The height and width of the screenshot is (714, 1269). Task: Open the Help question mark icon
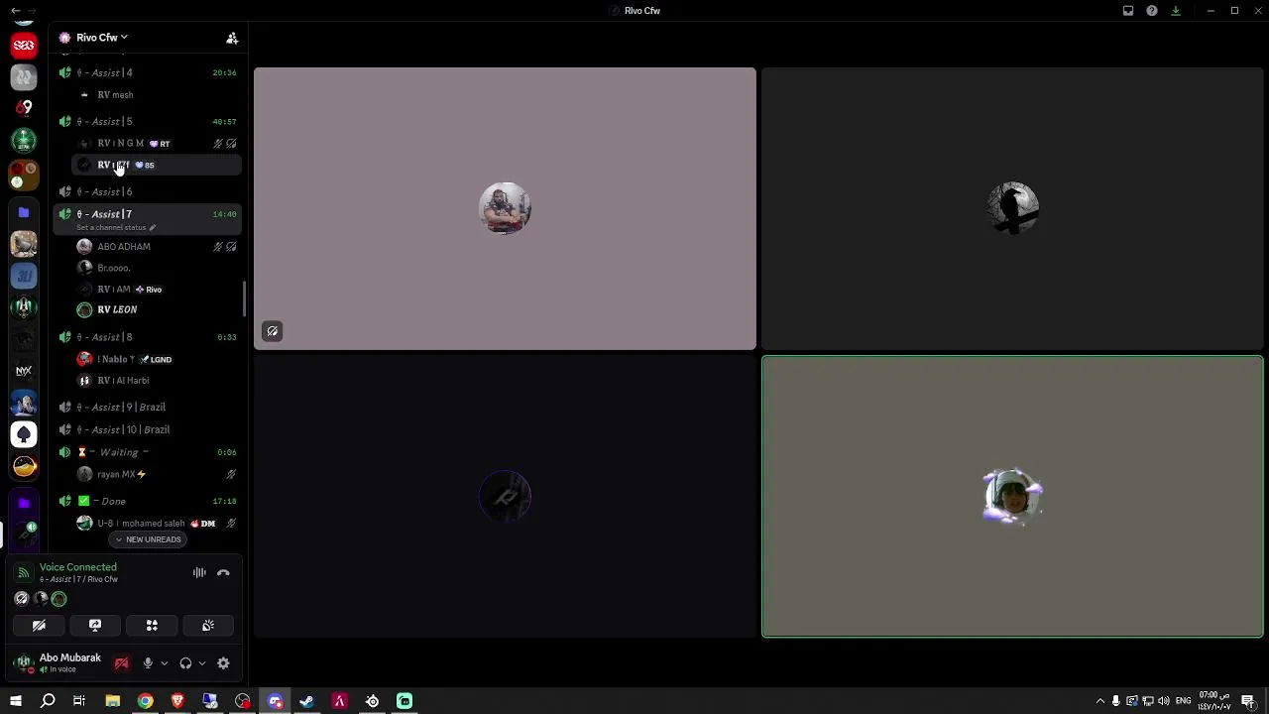click(x=1152, y=11)
